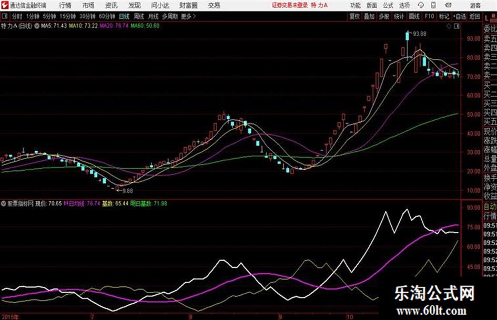Click the 9.88 low price label
This screenshot has height=320, width=497.
pyautogui.click(x=128, y=191)
